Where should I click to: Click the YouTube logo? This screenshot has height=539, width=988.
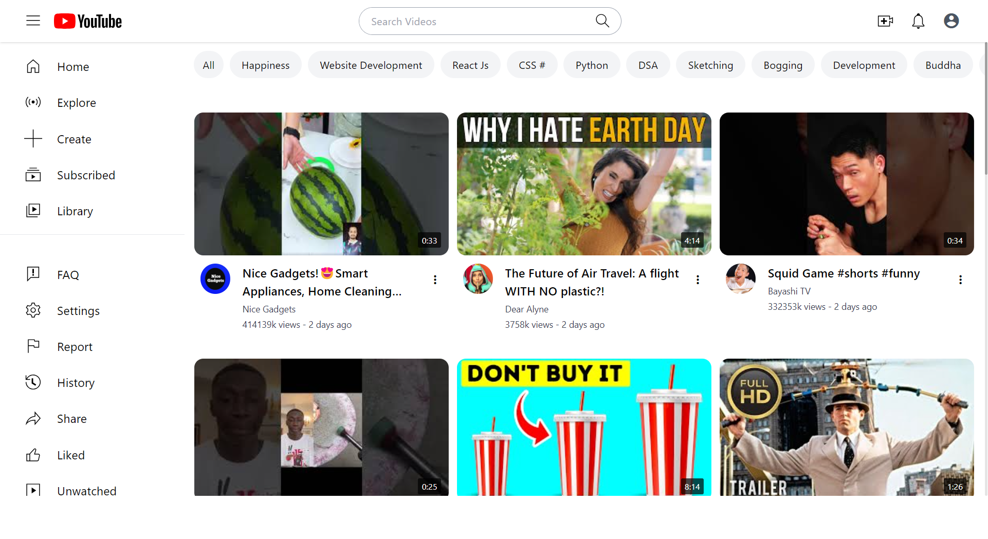click(x=88, y=21)
